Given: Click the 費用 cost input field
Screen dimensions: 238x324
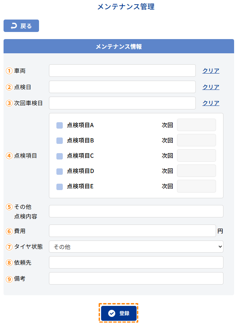Looking at the screenshot, I should [132, 231].
